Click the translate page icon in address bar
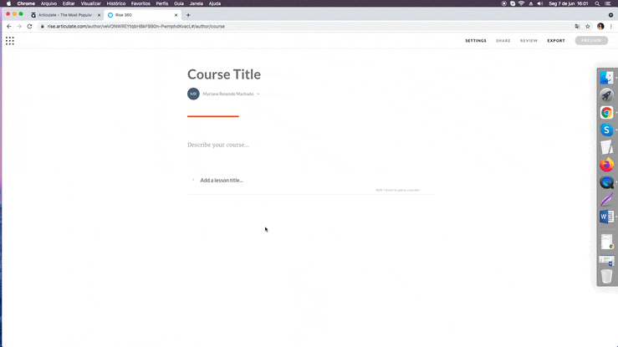 click(x=577, y=26)
